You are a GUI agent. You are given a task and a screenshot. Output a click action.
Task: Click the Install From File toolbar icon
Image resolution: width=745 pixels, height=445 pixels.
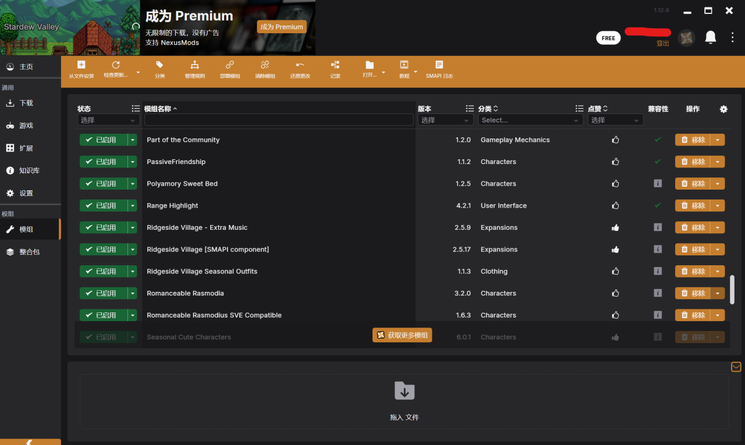click(81, 65)
